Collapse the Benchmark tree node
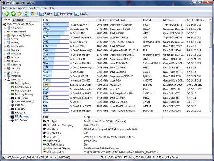The image size is (214, 161). coord(5,80)
